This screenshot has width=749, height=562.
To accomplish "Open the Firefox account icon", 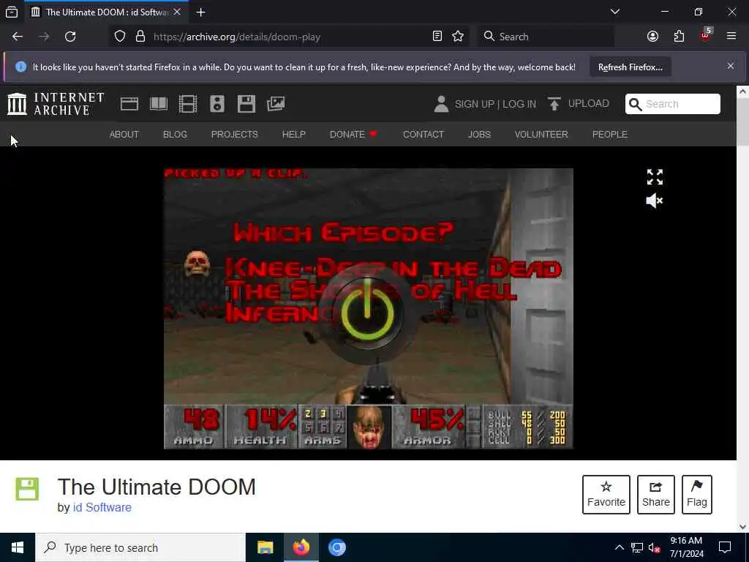I will (652, 37).
